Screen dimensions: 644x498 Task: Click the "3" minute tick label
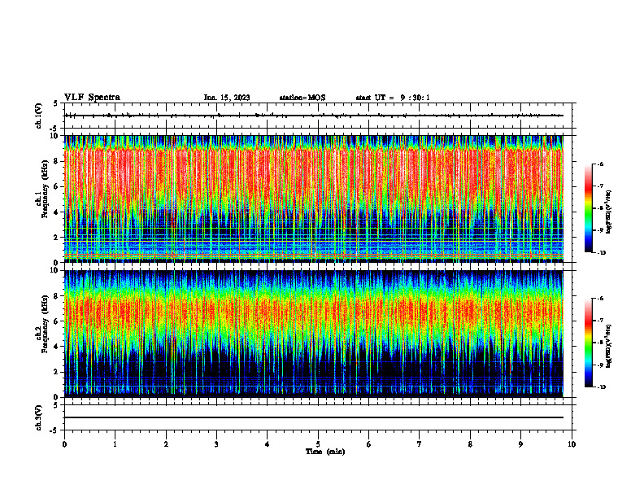click(x=216, y=444)
